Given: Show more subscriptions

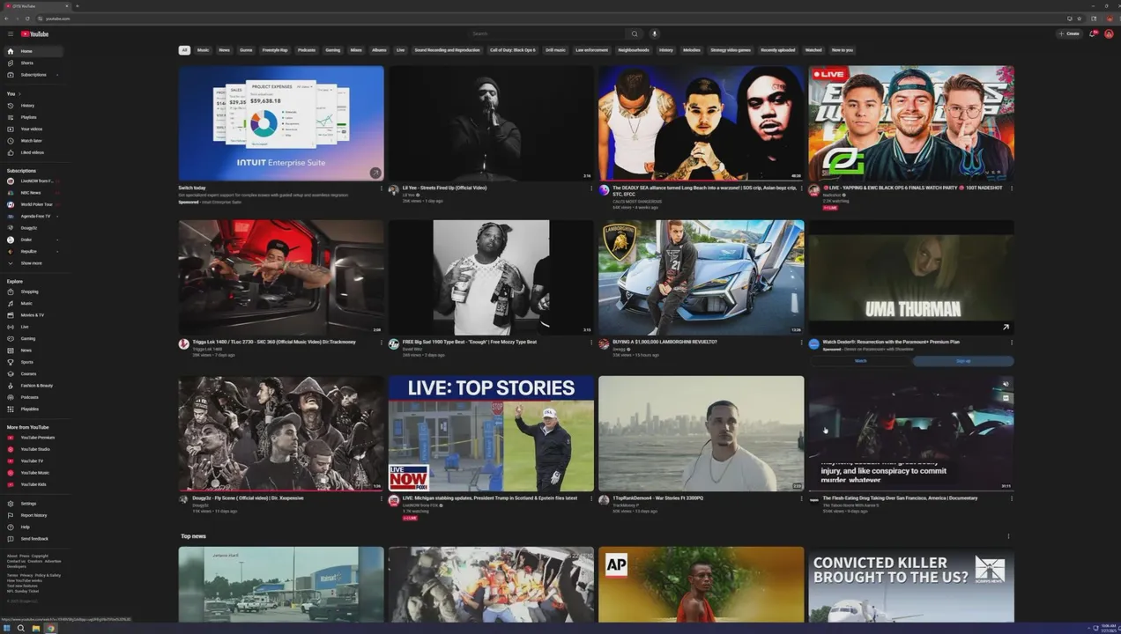Looking at the screenshot, I should [33, 263].
